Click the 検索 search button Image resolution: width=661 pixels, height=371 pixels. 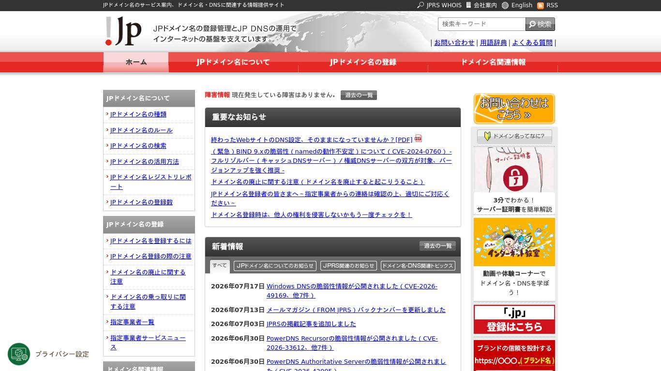[541, 24]
